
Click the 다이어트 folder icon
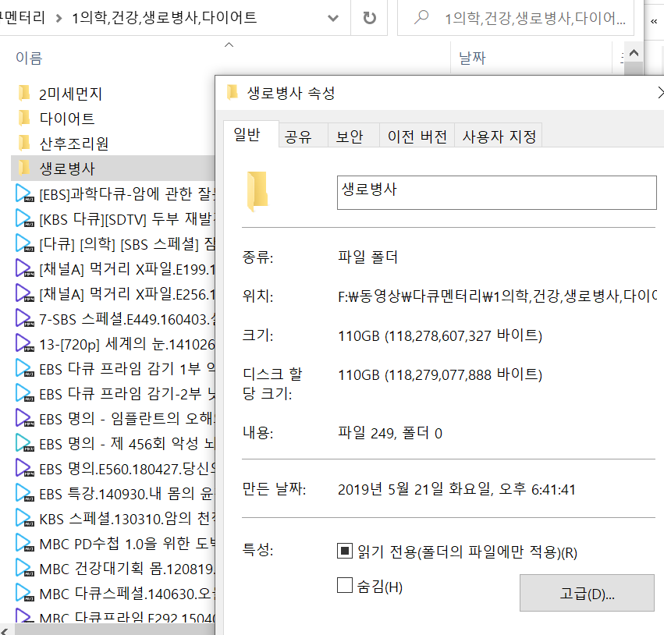click(24, 119)
